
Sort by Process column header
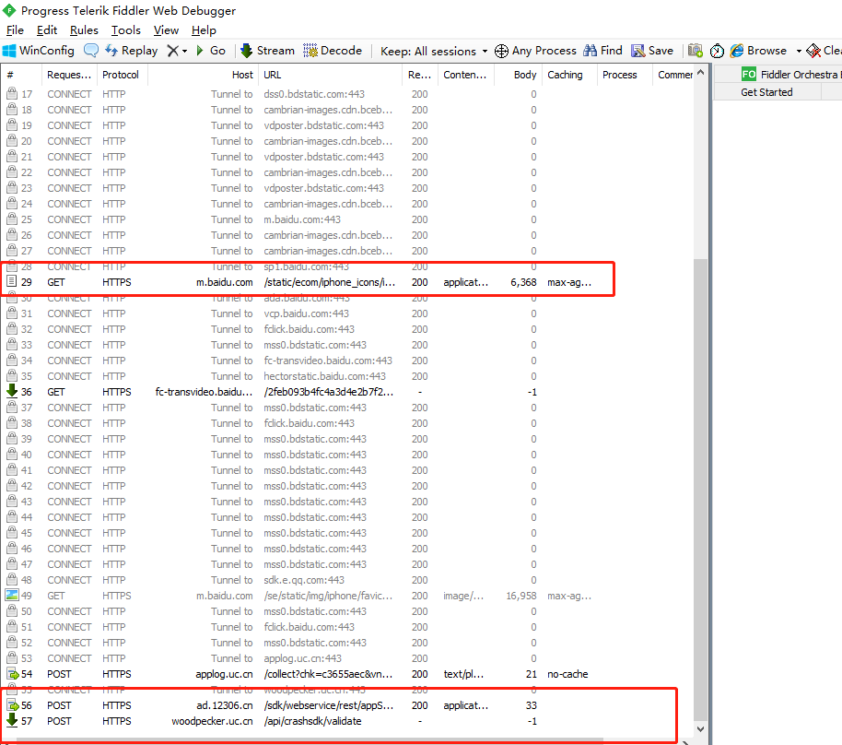[x=625, y=75]
